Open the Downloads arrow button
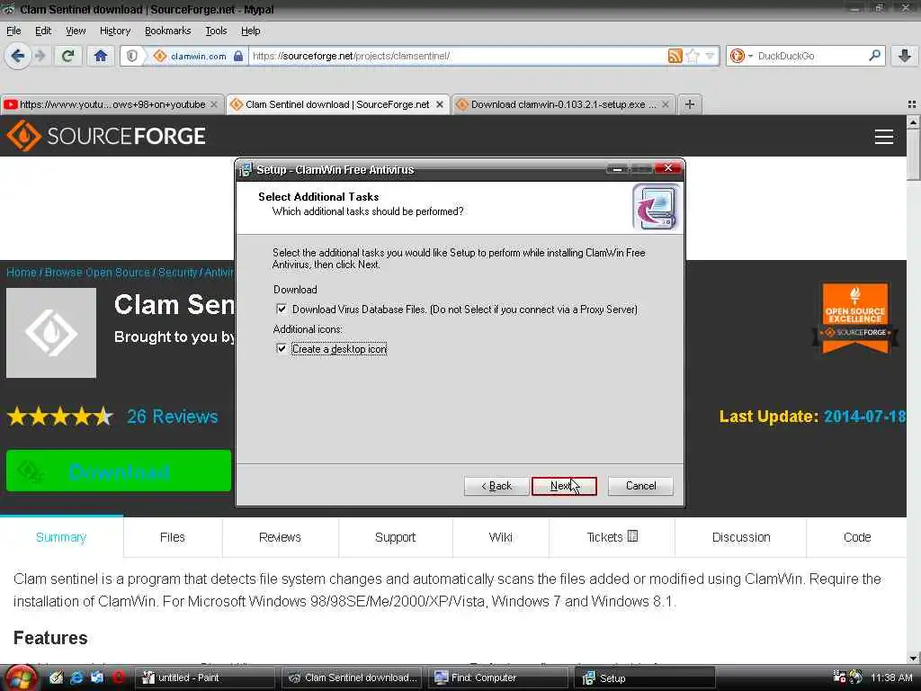The height and width of the screenshot is (691, 921). pyautogui.click(x=905, y=56)
